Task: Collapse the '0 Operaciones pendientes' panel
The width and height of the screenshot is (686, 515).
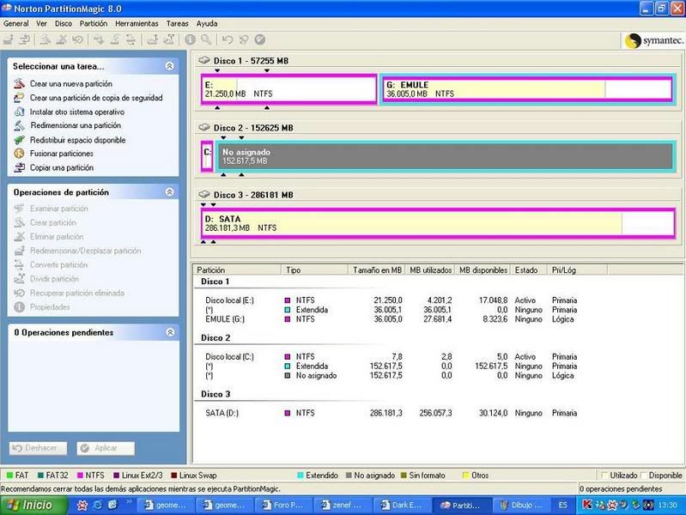Action: point(169,332)
